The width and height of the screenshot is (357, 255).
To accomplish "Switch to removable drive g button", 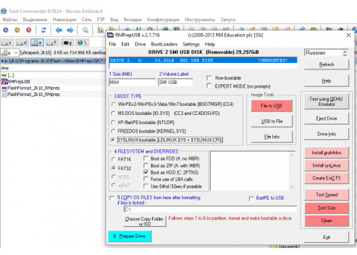I will coord(67,43).
